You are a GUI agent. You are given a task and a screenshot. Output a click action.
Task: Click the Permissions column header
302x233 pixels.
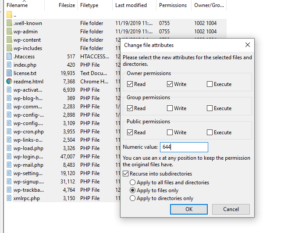point(173,6)
